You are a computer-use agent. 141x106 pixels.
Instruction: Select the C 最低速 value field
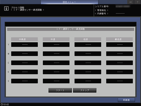(119, 63)
